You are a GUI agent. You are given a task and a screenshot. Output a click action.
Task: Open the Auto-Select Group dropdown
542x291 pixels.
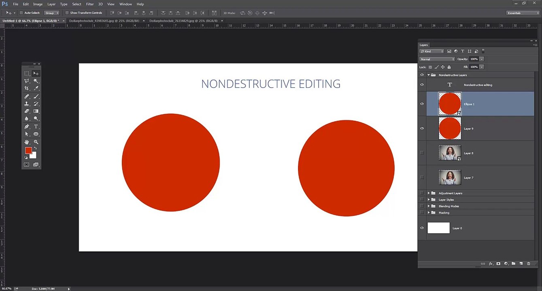[x=51, y=13]
